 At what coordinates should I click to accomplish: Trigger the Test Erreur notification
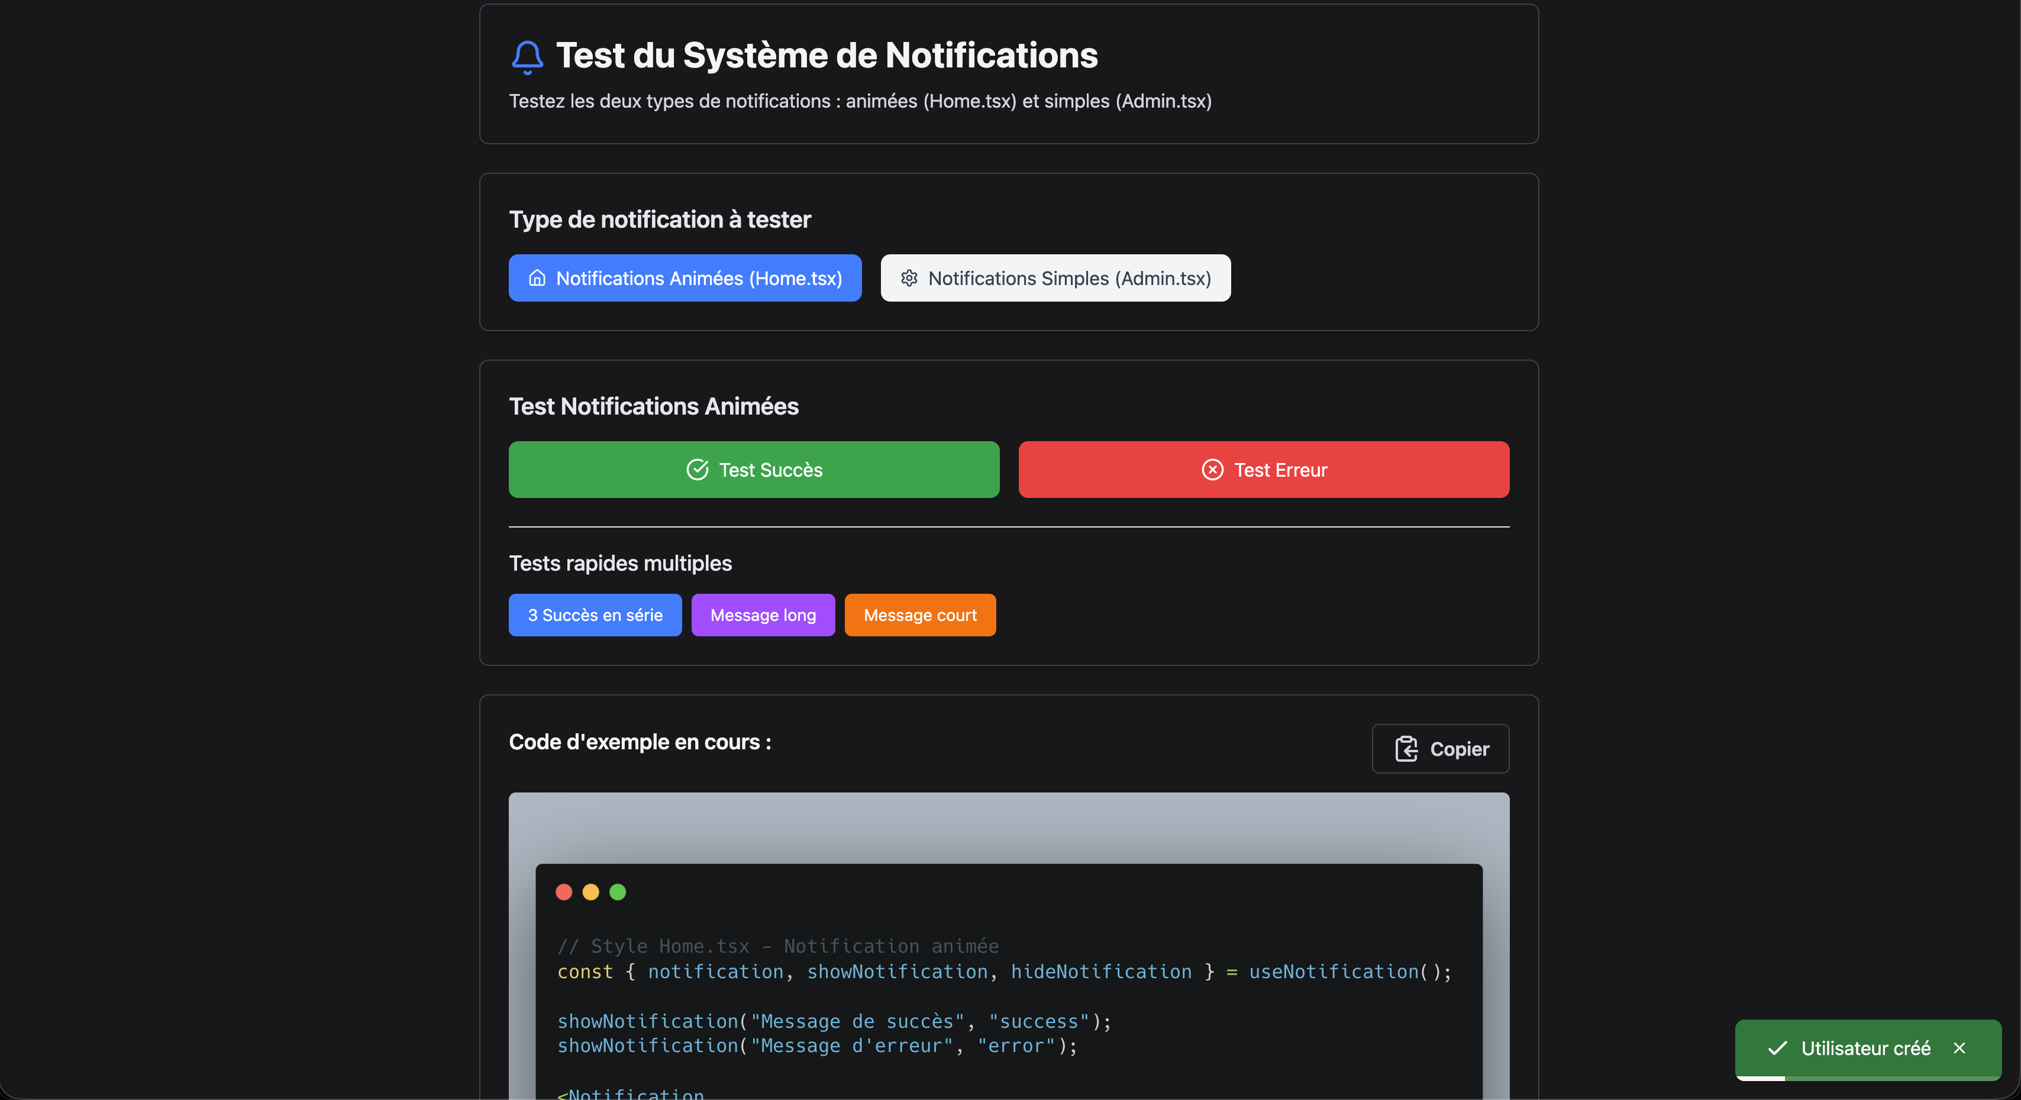(1263, 470)
